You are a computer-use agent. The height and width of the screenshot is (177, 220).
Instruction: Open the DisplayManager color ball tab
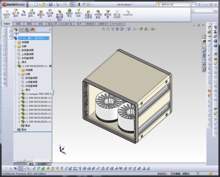(x=33, y=30)
